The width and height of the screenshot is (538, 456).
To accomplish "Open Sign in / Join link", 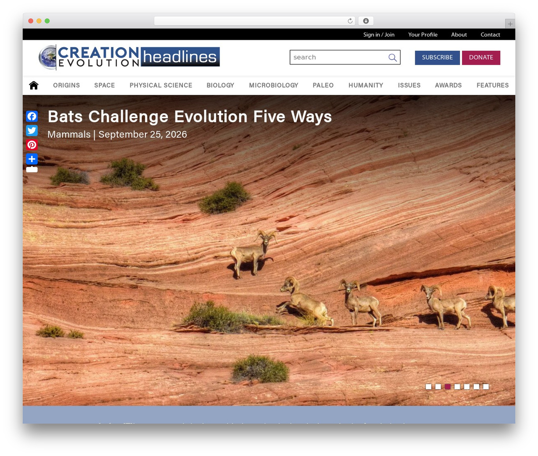I will click(x=379, y=34).
